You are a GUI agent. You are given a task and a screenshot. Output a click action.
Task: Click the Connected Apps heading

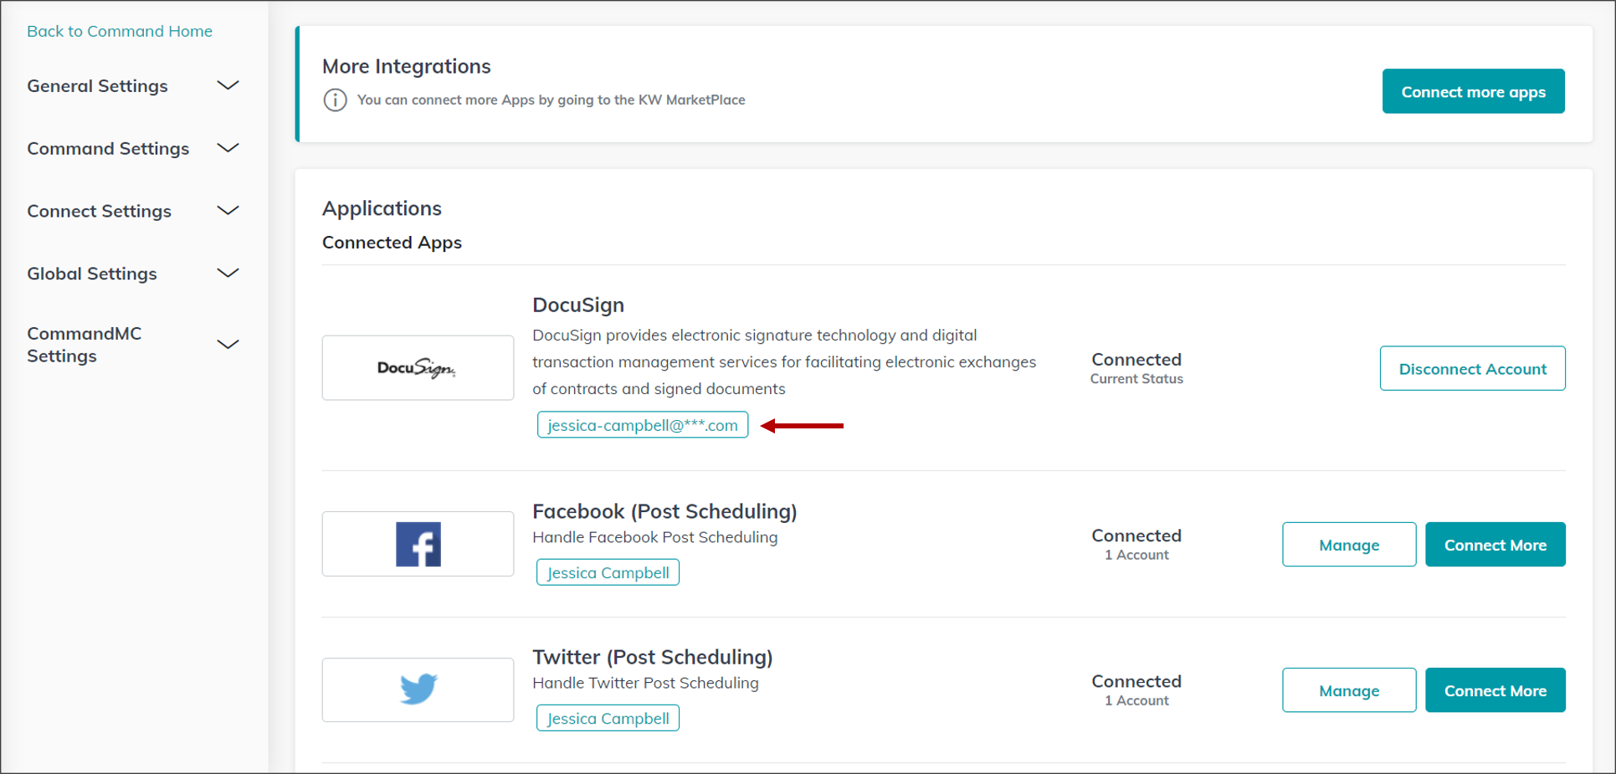(x=392, y=242)
